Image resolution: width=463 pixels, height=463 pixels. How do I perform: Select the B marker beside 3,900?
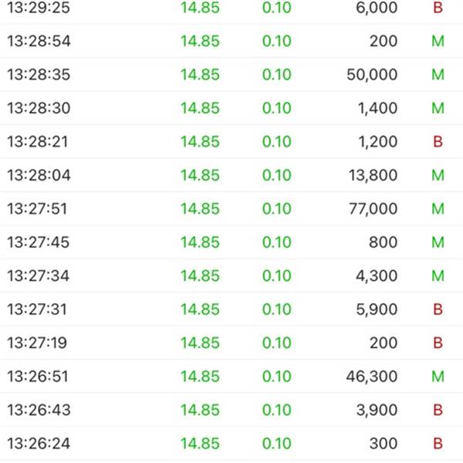click(x=438, y=410)
